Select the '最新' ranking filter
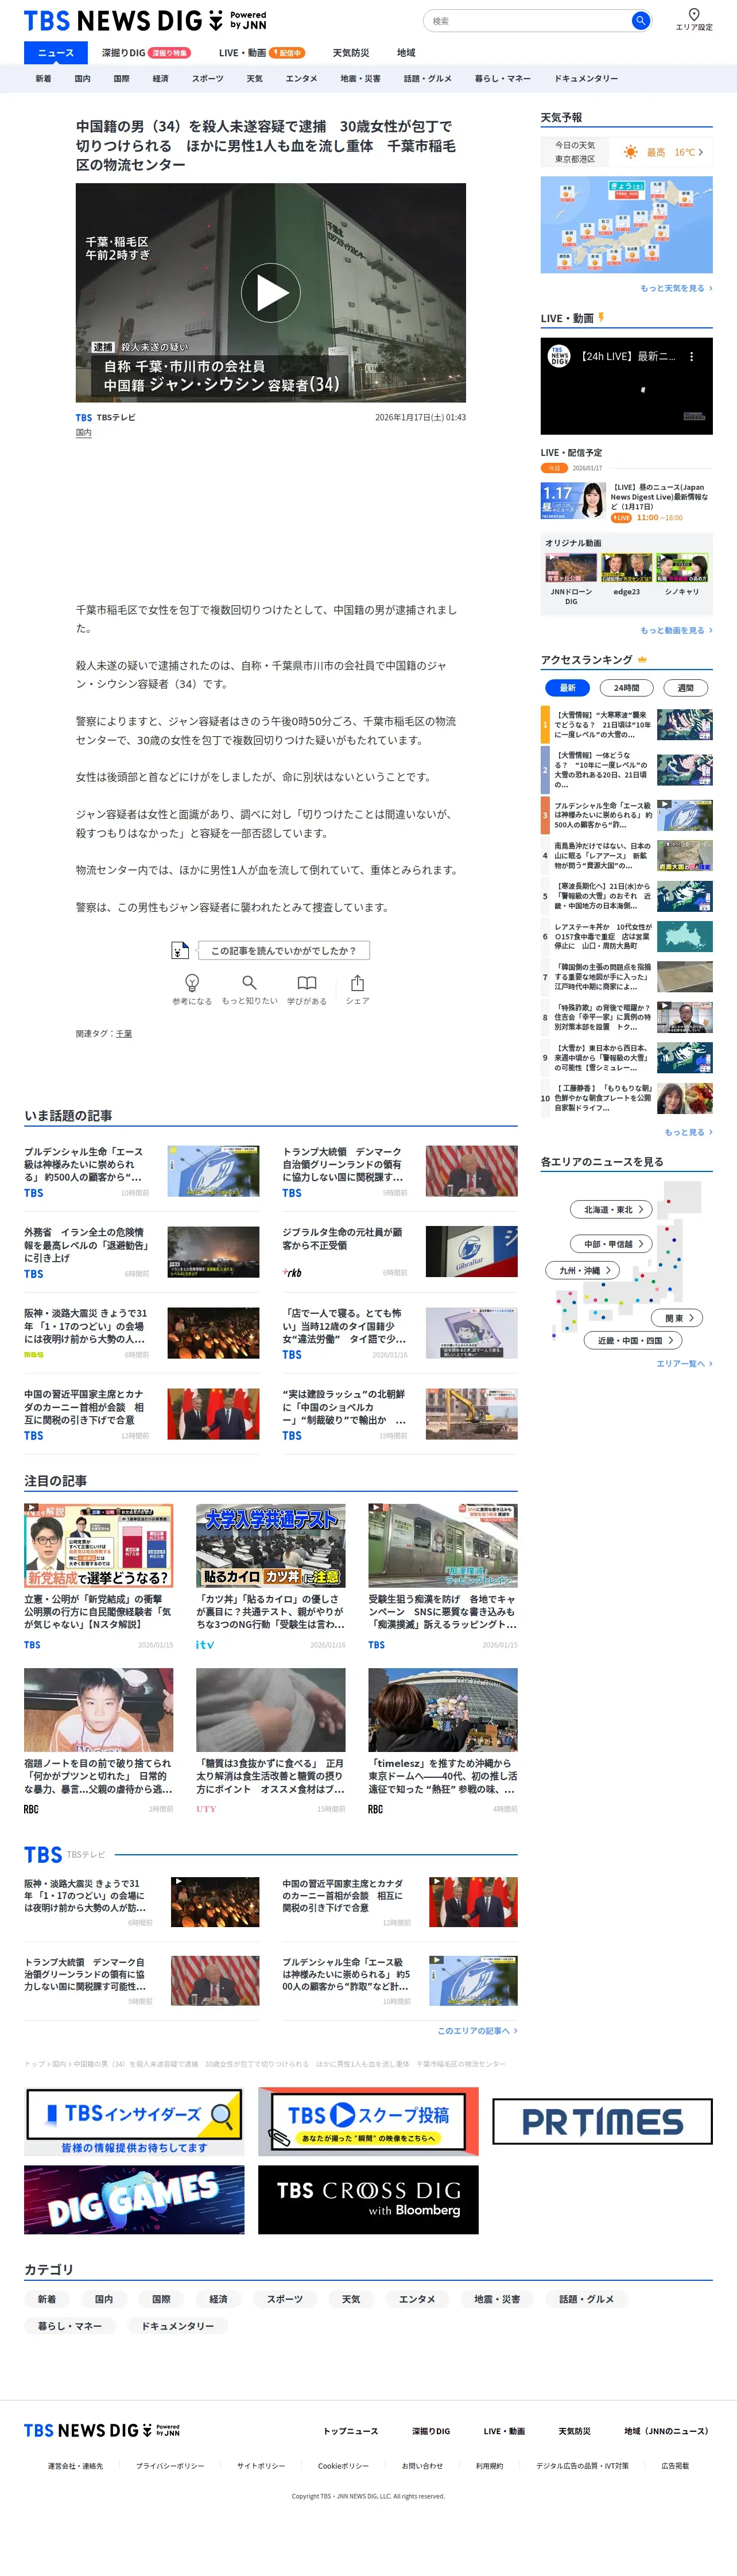 coord(567,687)
